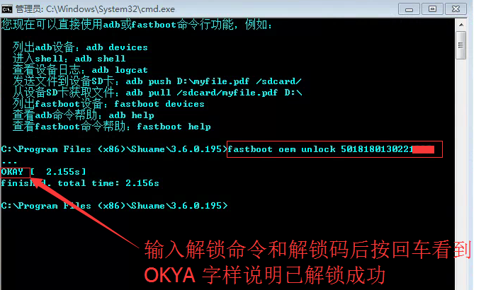
Task: Click the 'adb shell' example line
Action: [x=69, y=59]
